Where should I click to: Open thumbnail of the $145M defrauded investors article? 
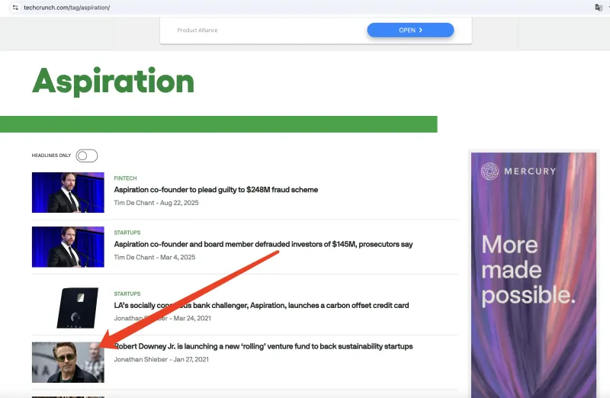click(68, 246)
